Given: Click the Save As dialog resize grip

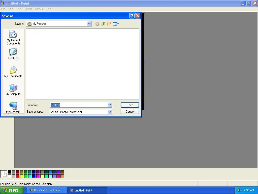Looking at the screenshot, I should (139, 115).
